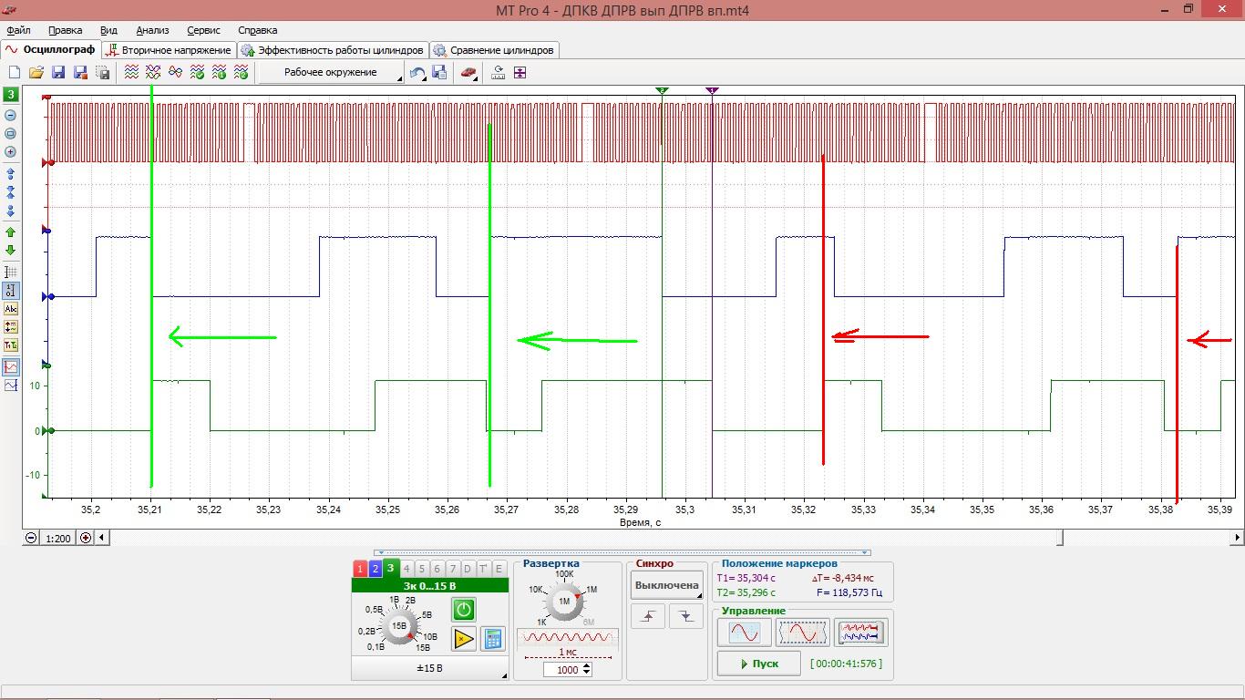Click the single sine wave view button
The image size is (1245, 700).
click(744, 632)
